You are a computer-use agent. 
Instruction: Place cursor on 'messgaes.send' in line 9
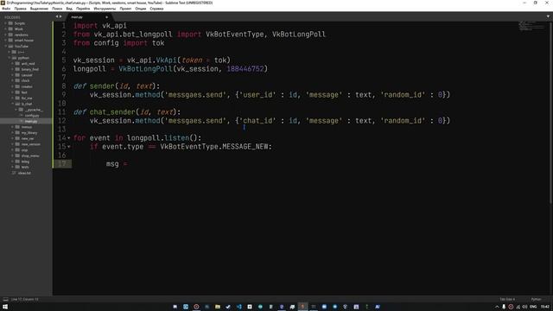click(x=195, y=95)
